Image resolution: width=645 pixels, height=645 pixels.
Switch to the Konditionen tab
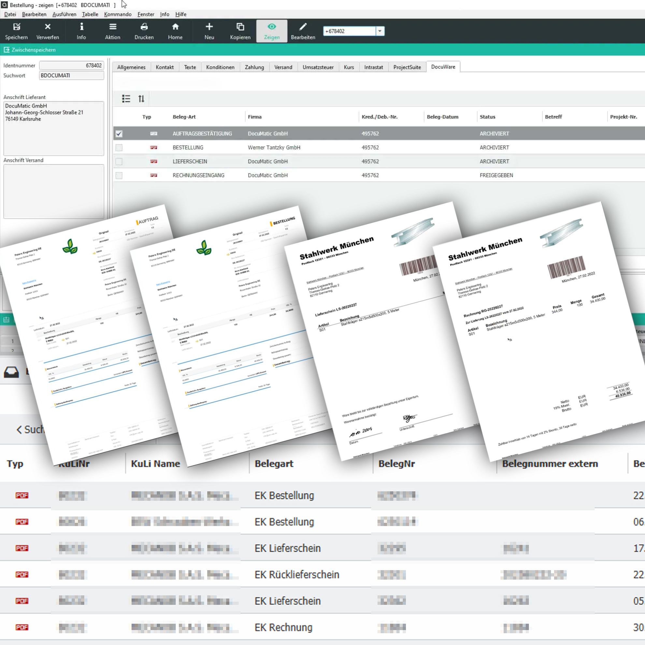point(220,67)
